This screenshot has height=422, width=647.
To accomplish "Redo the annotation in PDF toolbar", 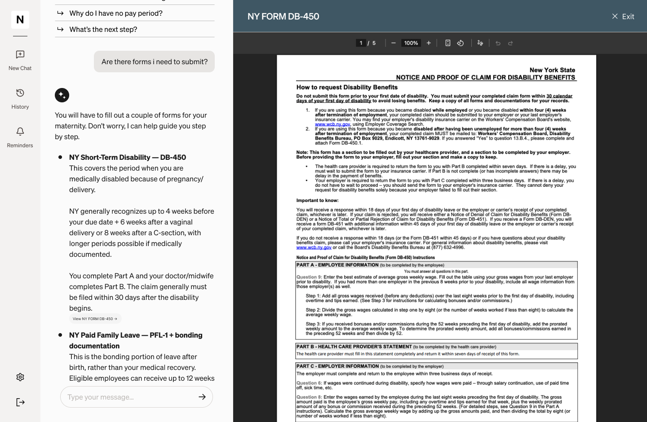I will (510, 43).
